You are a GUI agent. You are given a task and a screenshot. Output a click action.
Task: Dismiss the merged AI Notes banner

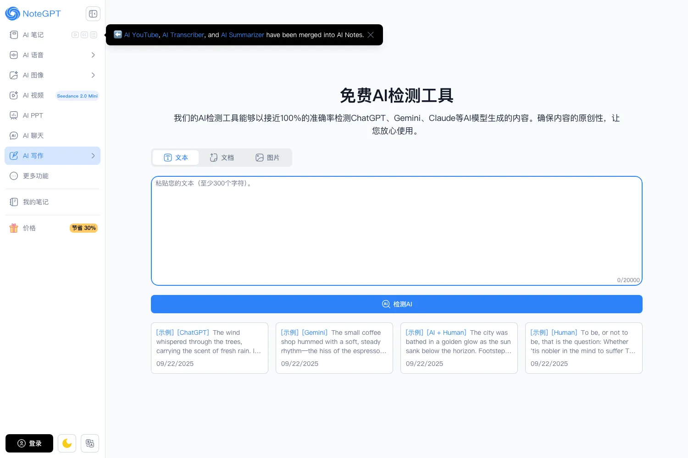click(x=371, y=35)
